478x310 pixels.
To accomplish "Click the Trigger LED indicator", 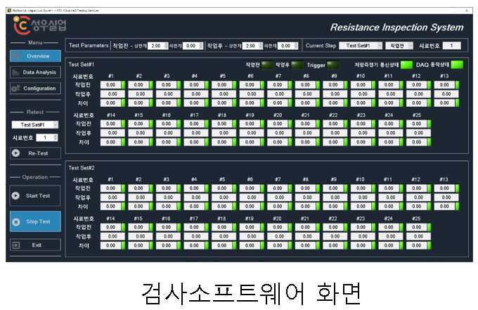I will (333, 65).
